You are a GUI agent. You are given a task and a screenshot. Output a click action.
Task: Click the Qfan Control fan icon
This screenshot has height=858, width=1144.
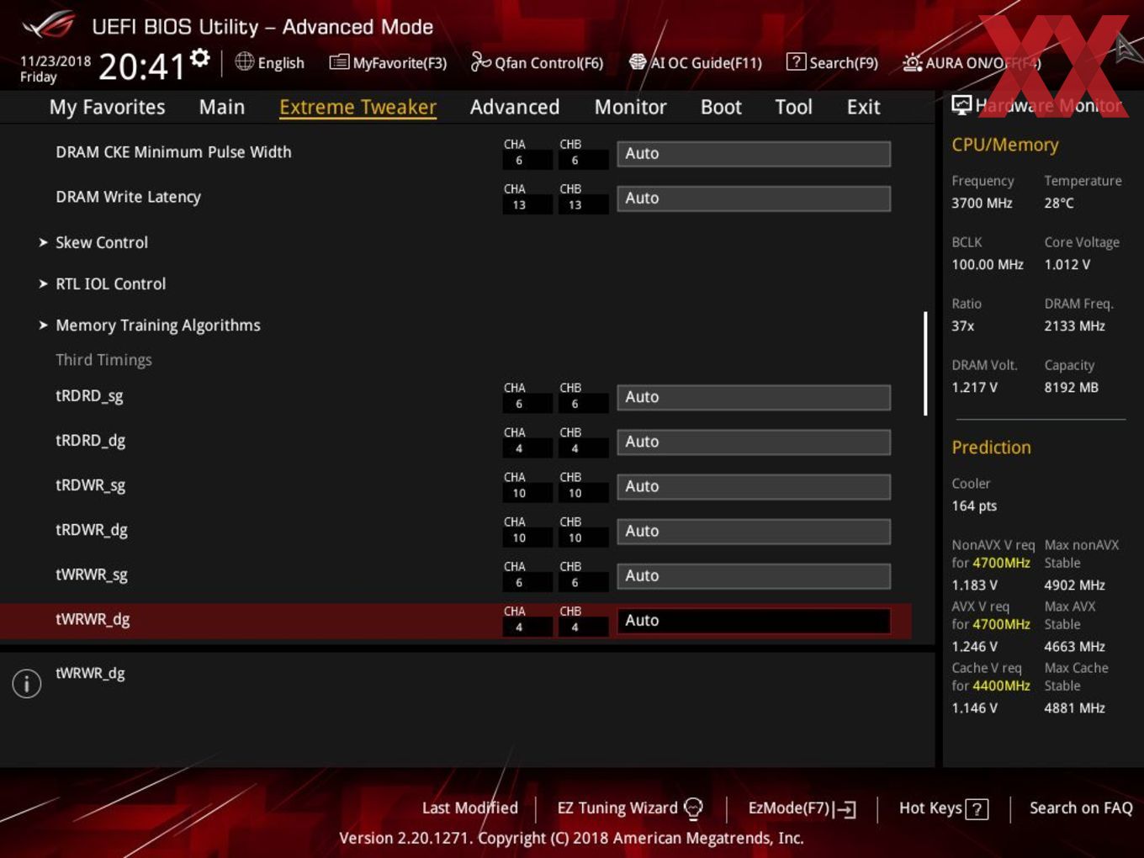point(480,61)
